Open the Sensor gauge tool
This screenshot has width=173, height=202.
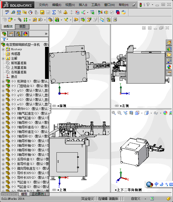(31, 12)
